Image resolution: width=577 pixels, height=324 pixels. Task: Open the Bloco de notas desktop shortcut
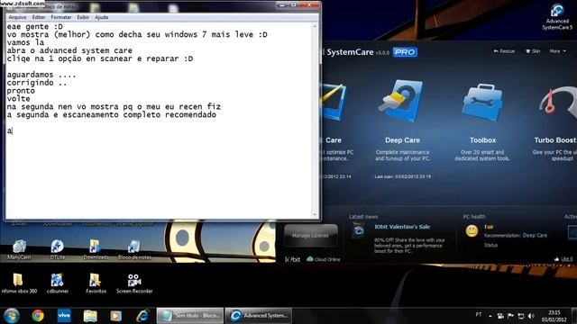[134, 249]
